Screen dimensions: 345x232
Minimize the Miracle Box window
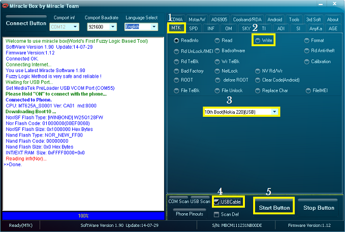[x=321, y=4]
